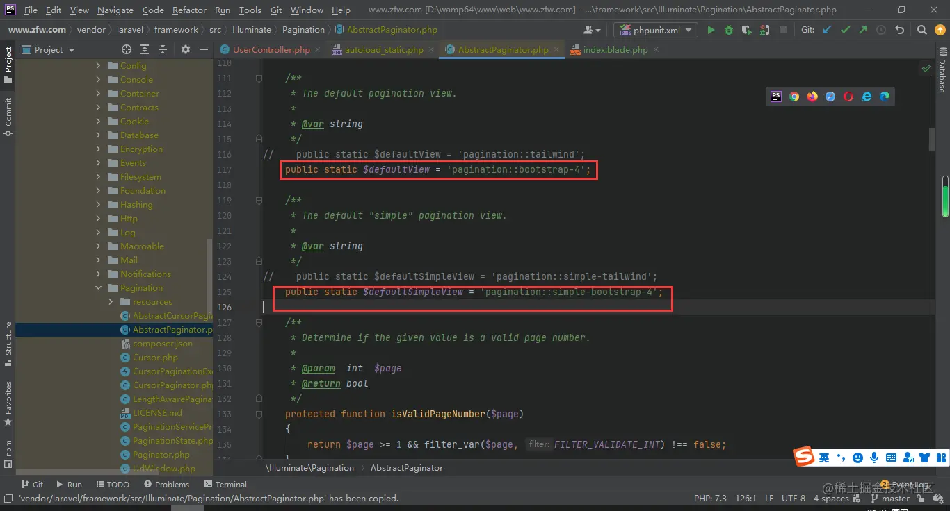Open the Sogou input method logo
The image size is (950, 511).
click(805, 458)
